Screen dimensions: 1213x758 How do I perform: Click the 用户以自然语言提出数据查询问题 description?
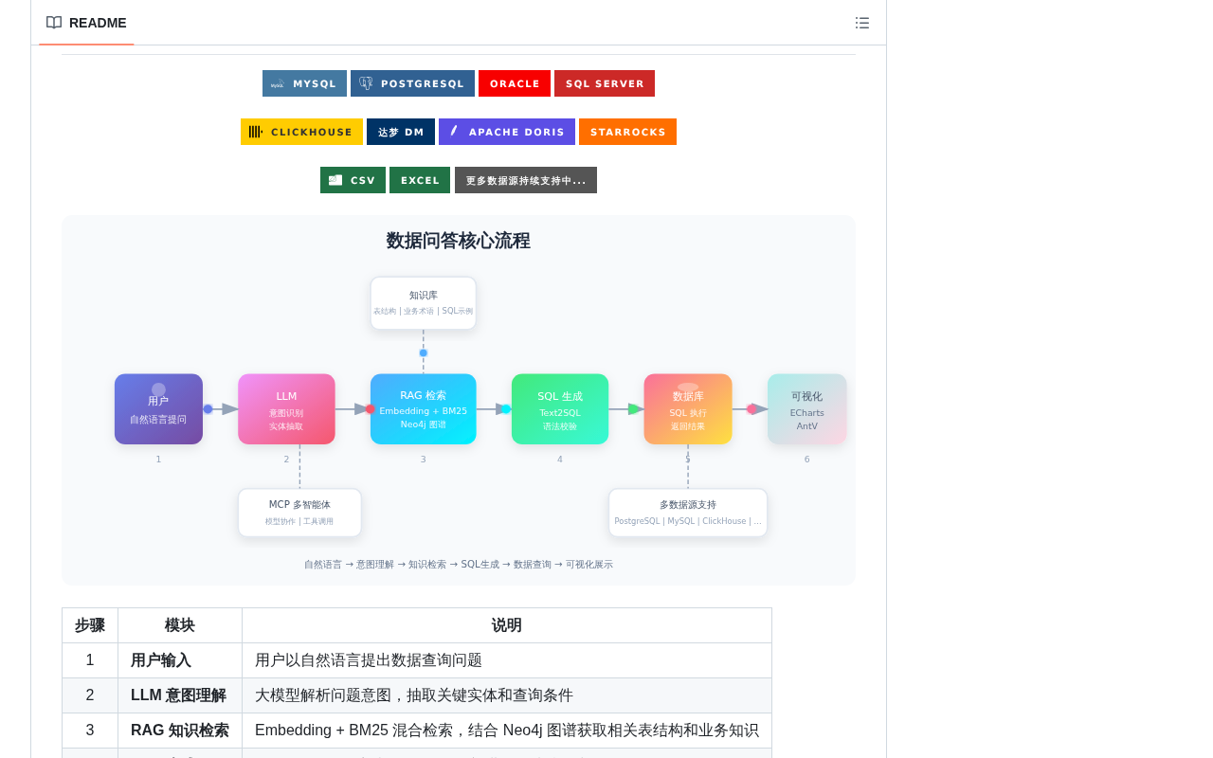[507, 660]
